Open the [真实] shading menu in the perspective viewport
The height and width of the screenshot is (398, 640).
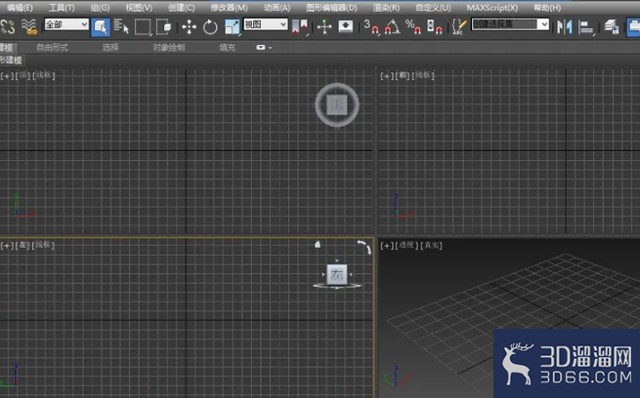[432, 245]
